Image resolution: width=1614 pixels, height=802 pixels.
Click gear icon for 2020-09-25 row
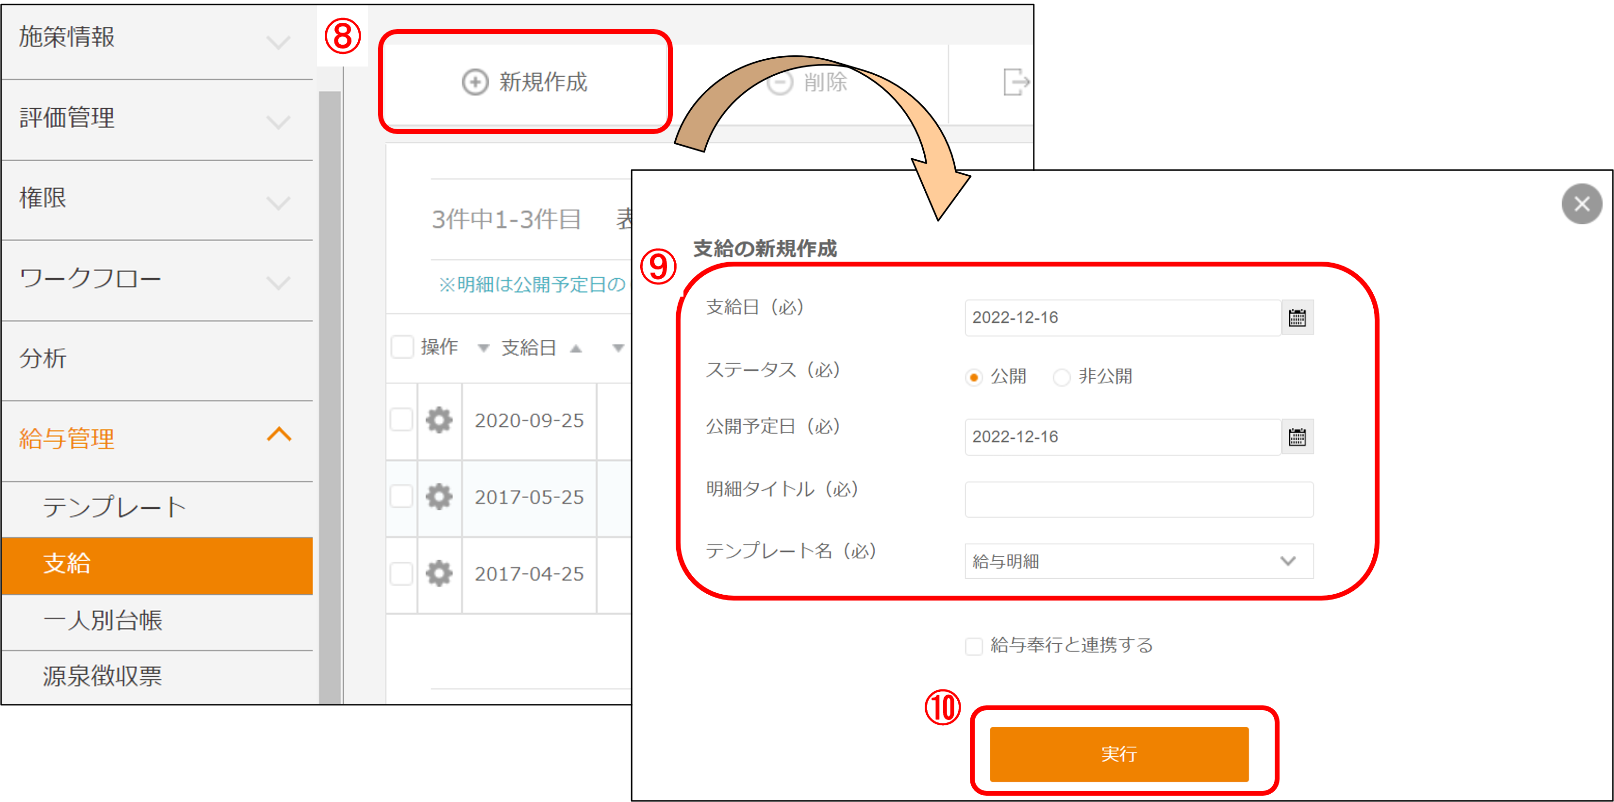tap(439, 420)
